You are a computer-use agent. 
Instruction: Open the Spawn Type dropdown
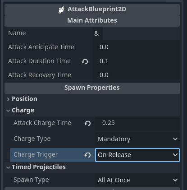137,180
